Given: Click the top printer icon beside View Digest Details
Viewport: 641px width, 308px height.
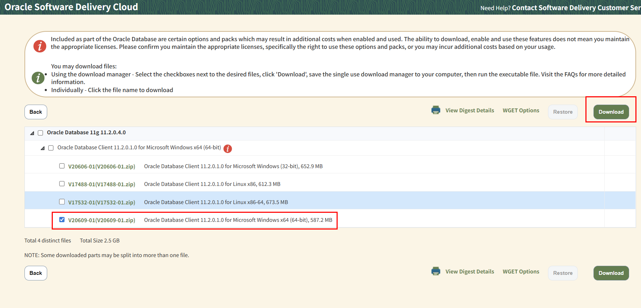Looking at the screenshot, I should click(x=435, y=110).
